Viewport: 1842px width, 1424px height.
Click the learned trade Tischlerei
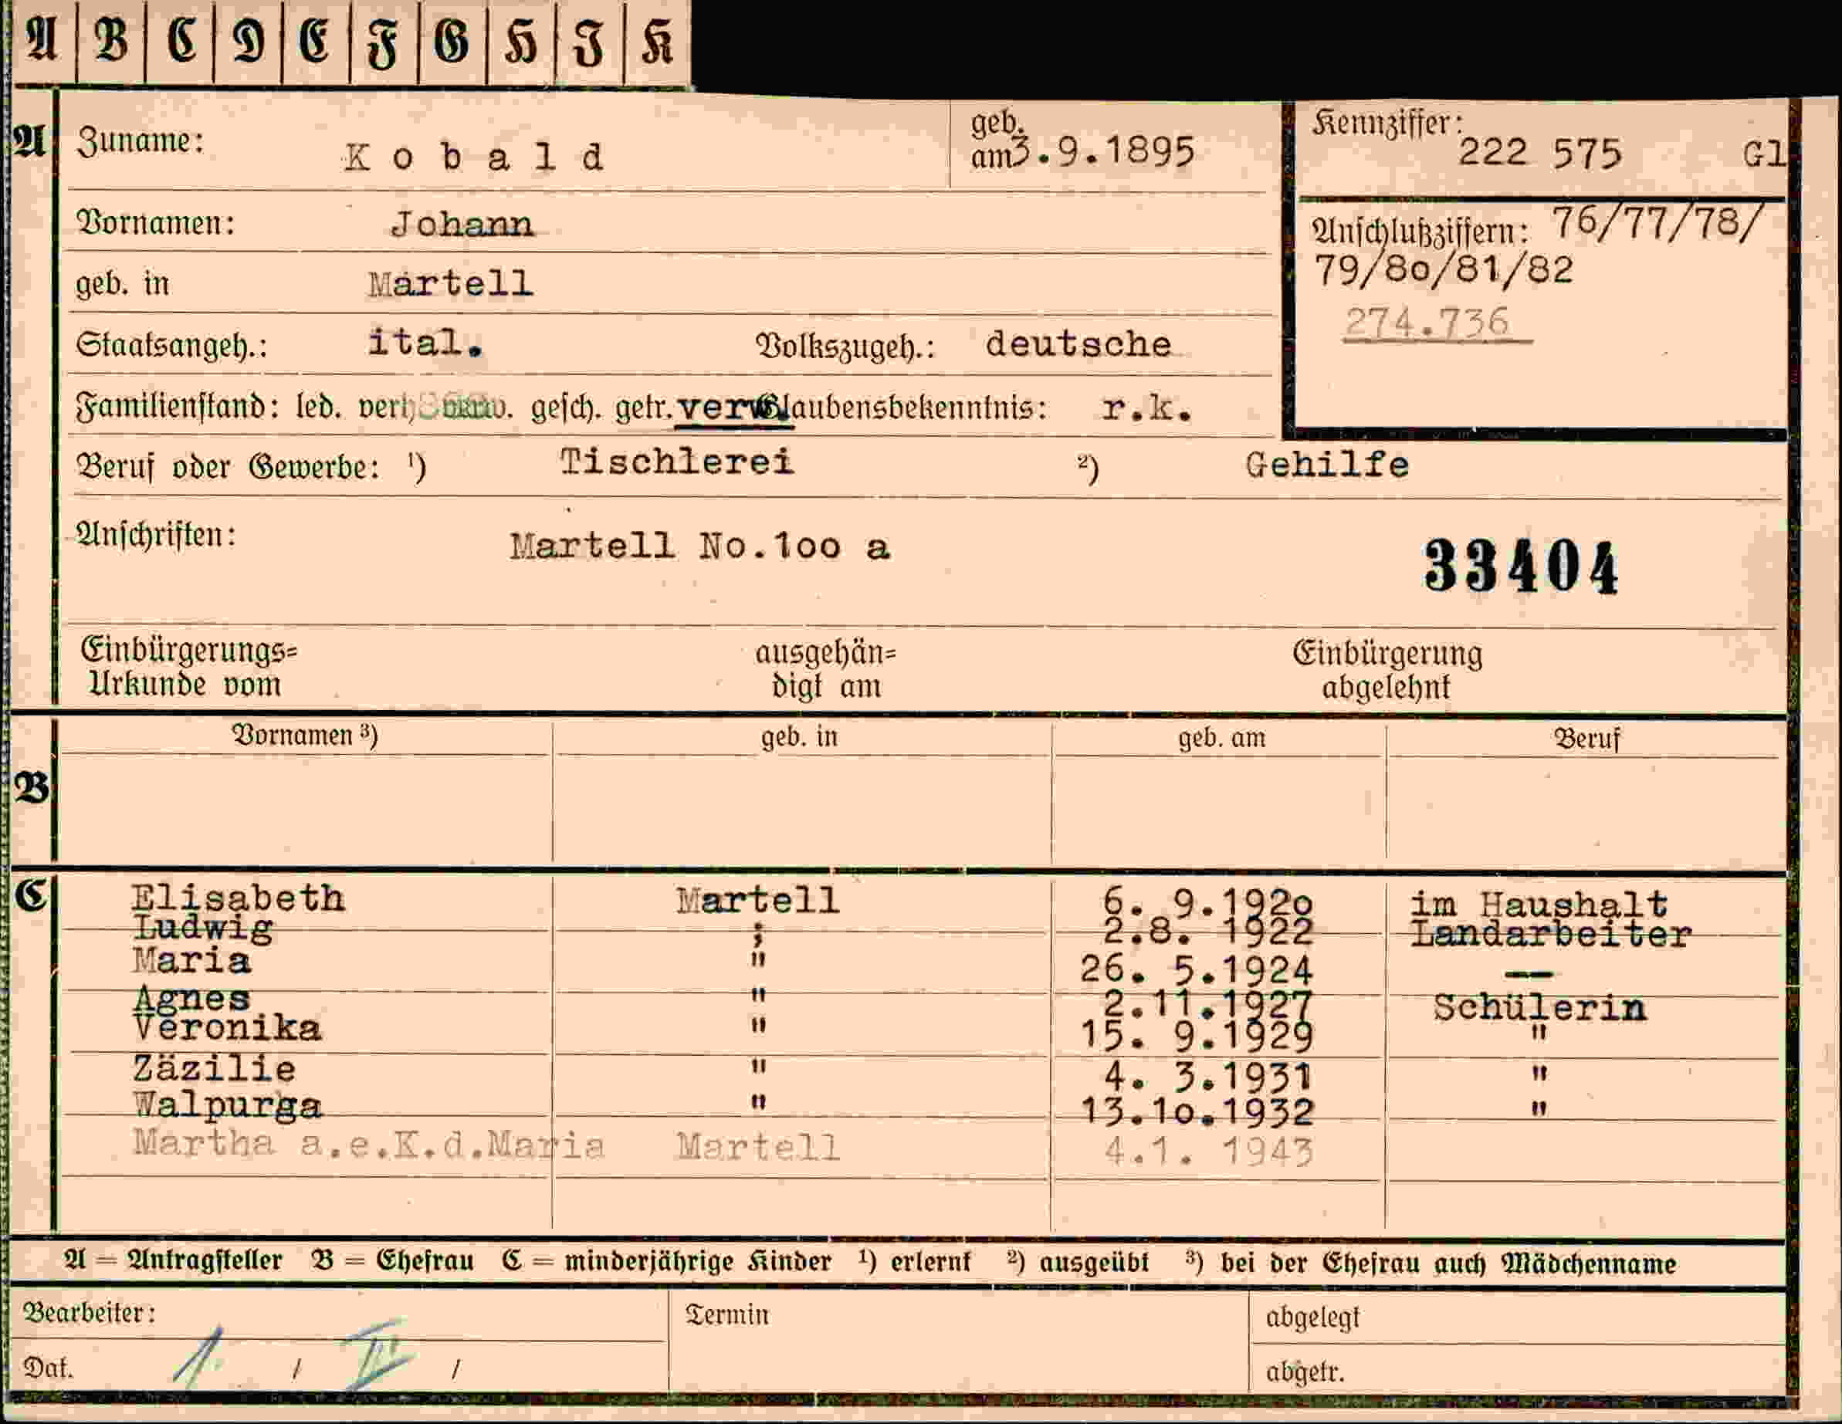[677, 462]
